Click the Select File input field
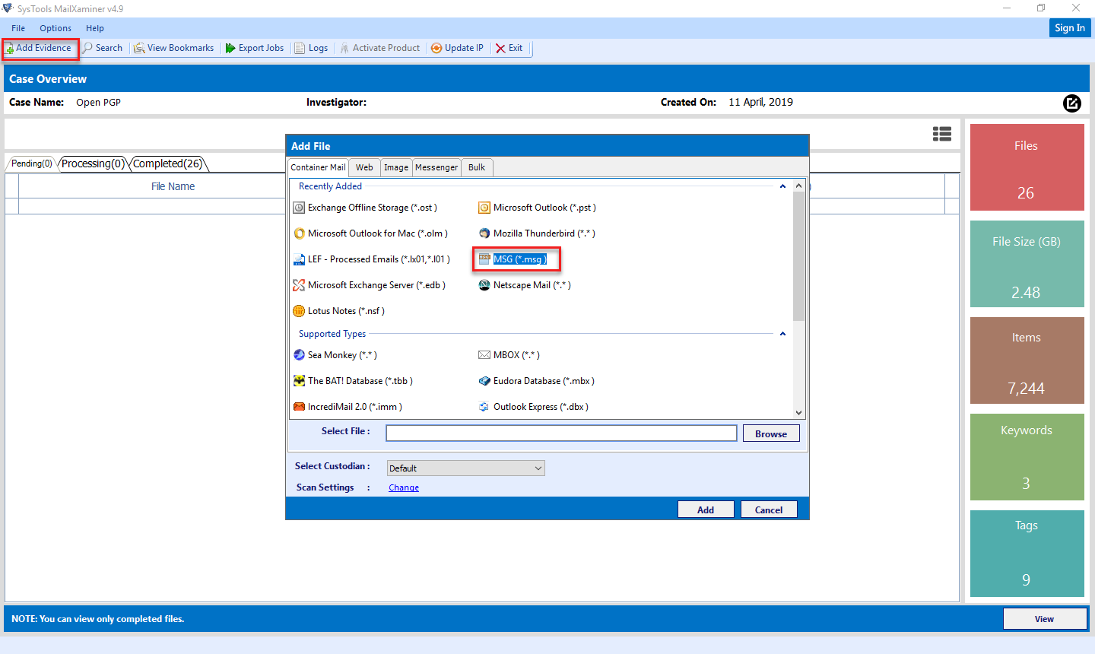1095x654 pixels. point(561,433)
